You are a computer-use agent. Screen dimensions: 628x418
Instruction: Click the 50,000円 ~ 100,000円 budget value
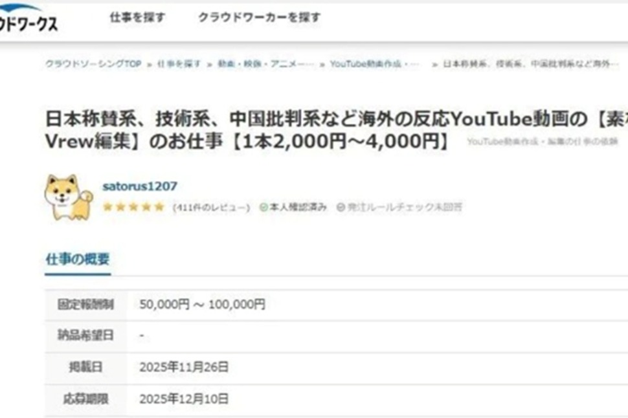click(x=202, y=305)
